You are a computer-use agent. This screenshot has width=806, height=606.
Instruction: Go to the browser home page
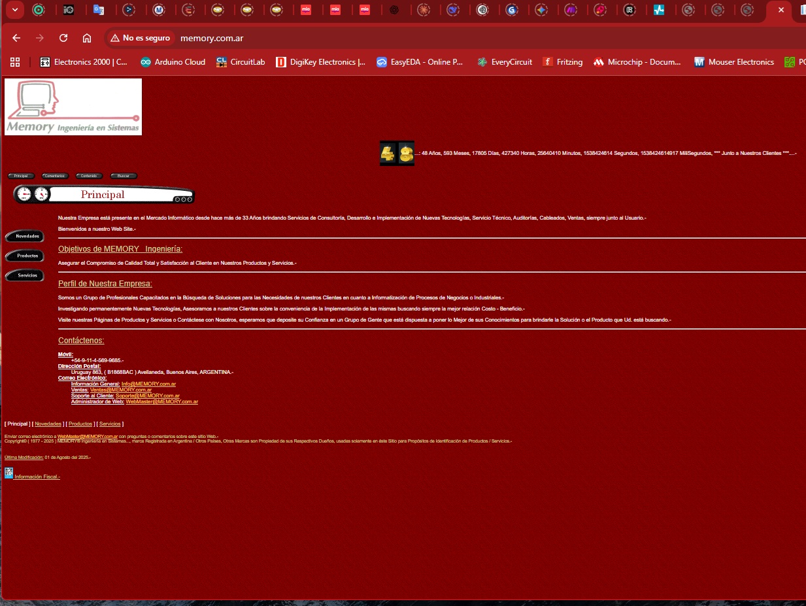point(87,38)
